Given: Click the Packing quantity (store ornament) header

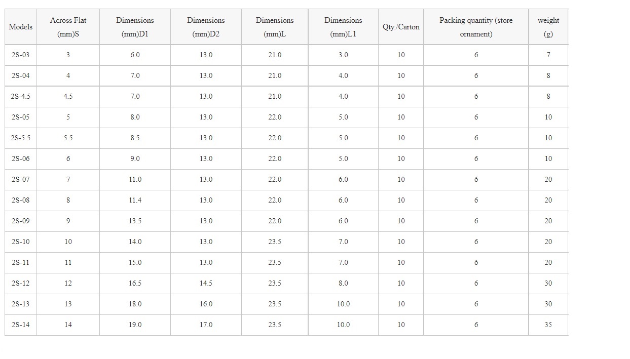Looking at the screenshot, I should pyautogui.click(x=476, y=27).
